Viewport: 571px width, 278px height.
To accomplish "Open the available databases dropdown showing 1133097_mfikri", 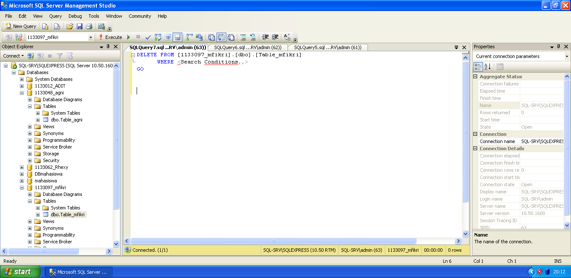I will [91, 37].
